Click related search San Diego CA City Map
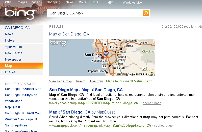This screenshot has height=132, width=202. (21, 95)
